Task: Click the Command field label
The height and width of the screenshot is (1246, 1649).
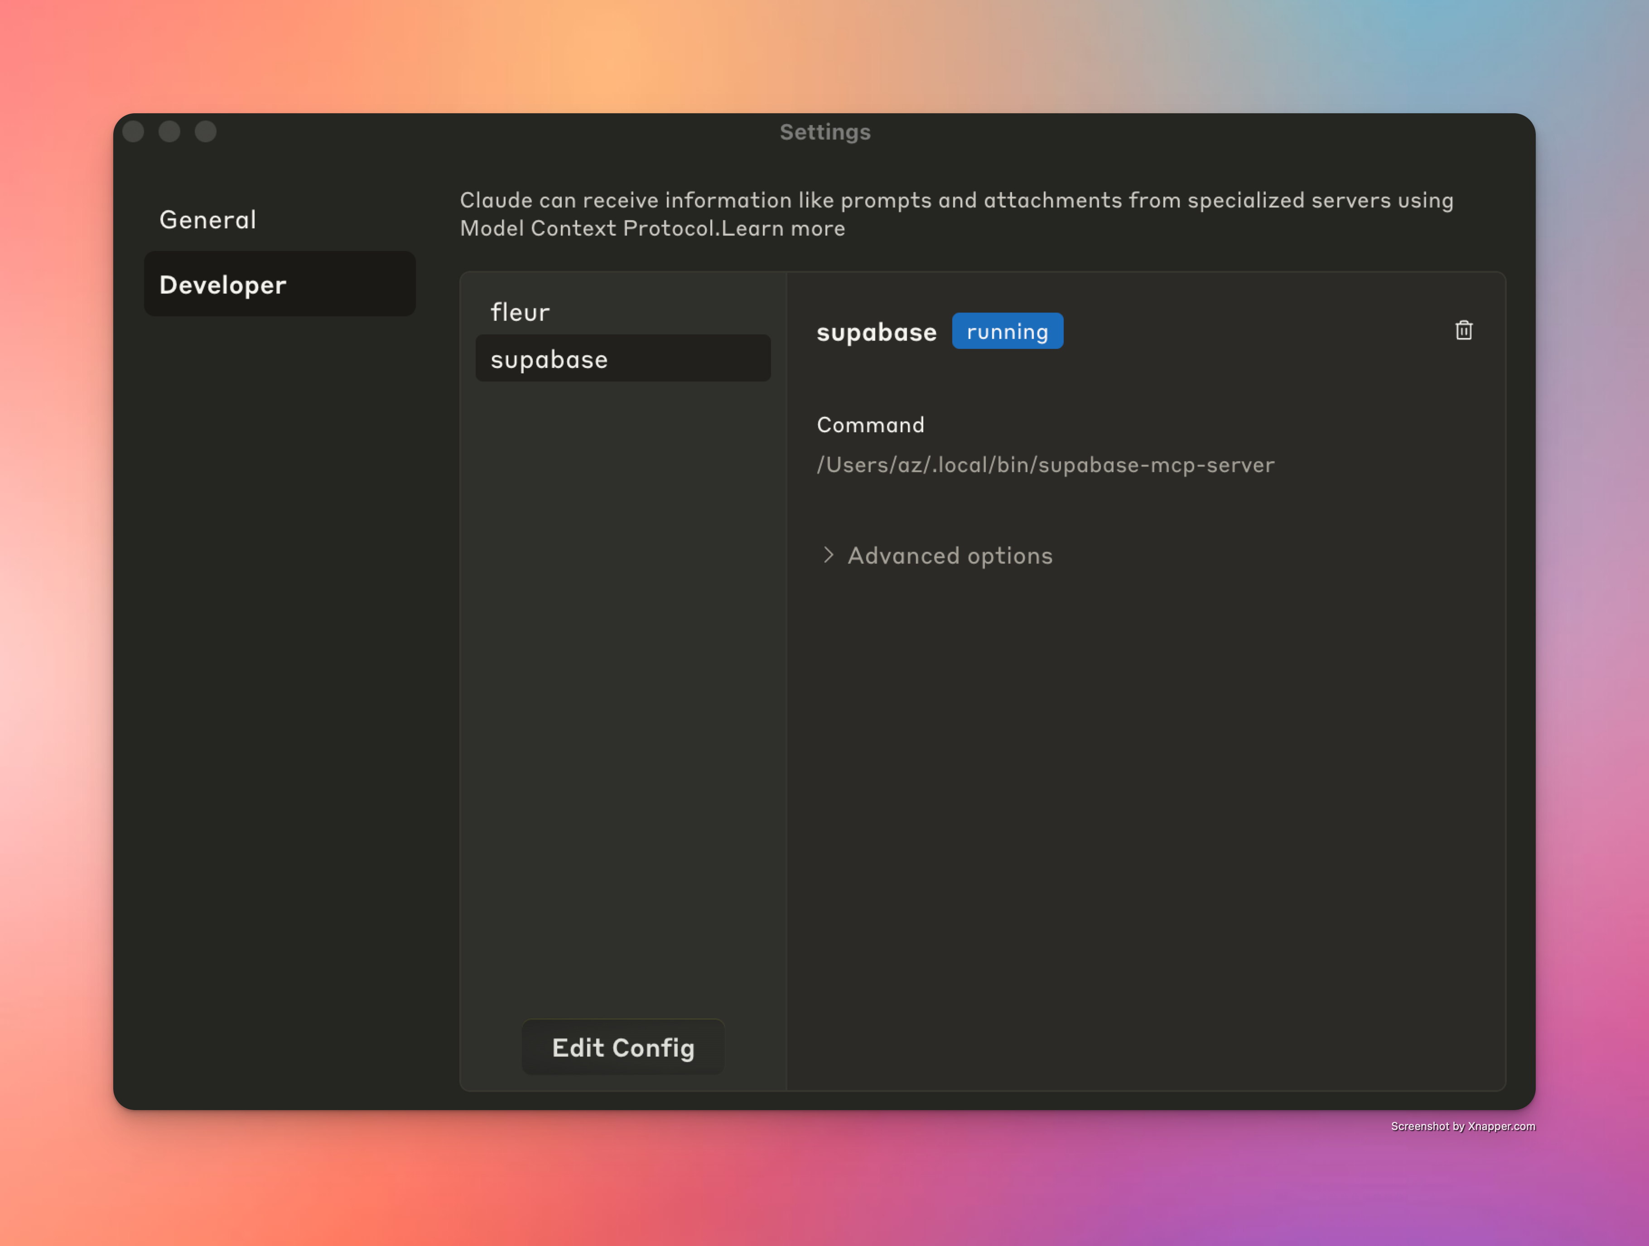Action: pos(870,425)
